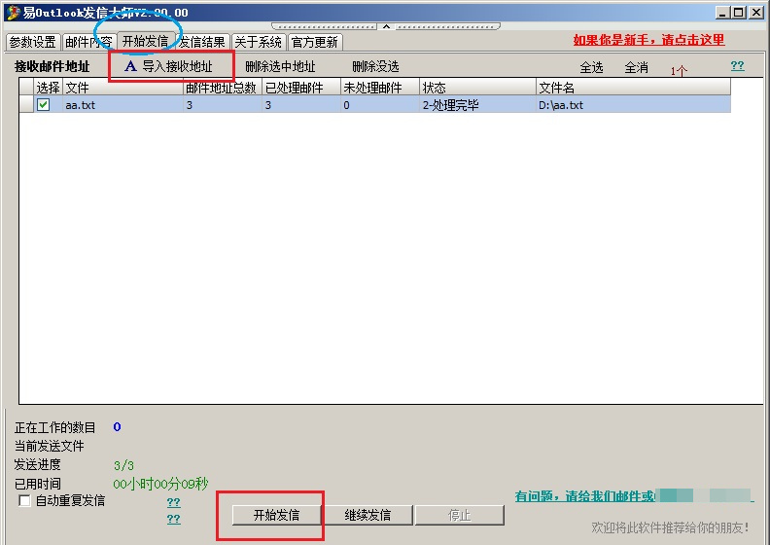The width and height of the screenshot is (770, 545).
Task: Click the app icon in the title bar
Action: [x=14, y=13]
